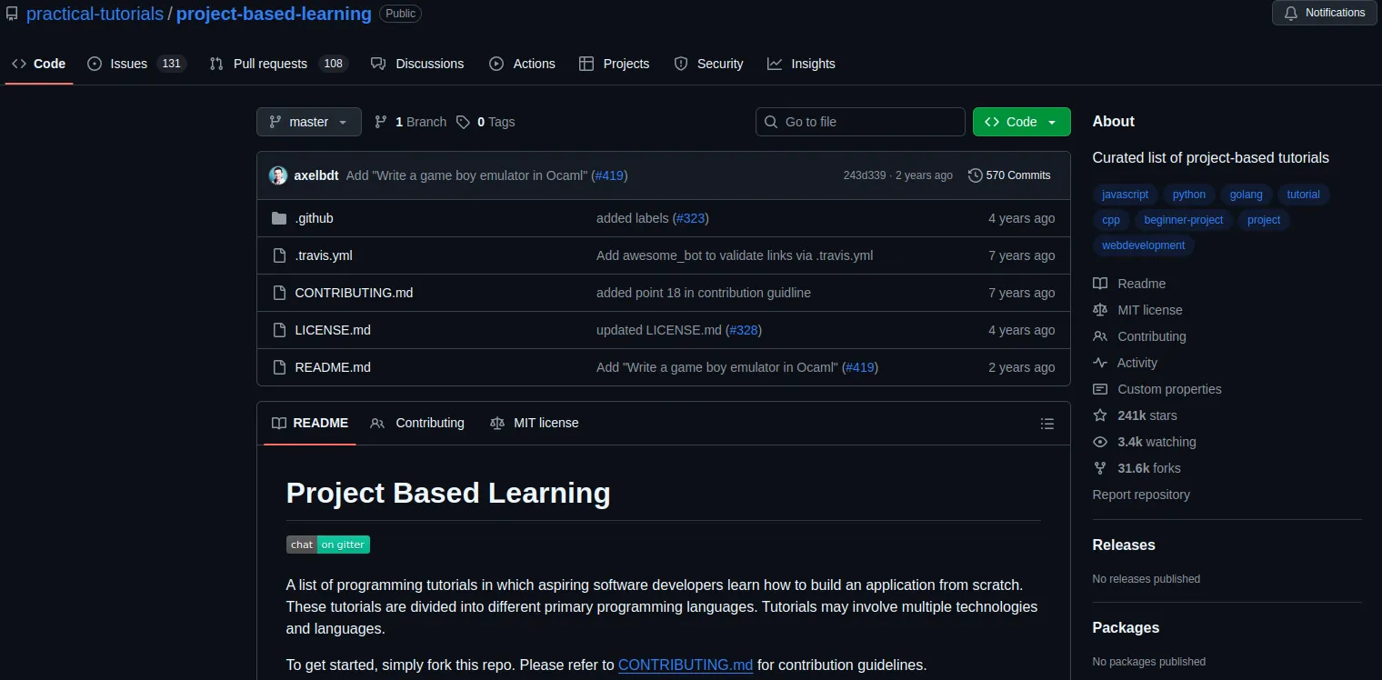Open the CONTRIBUTING.md file
Image resolution: width=1382 pixels, height=680 pixels.
point(355,293)
